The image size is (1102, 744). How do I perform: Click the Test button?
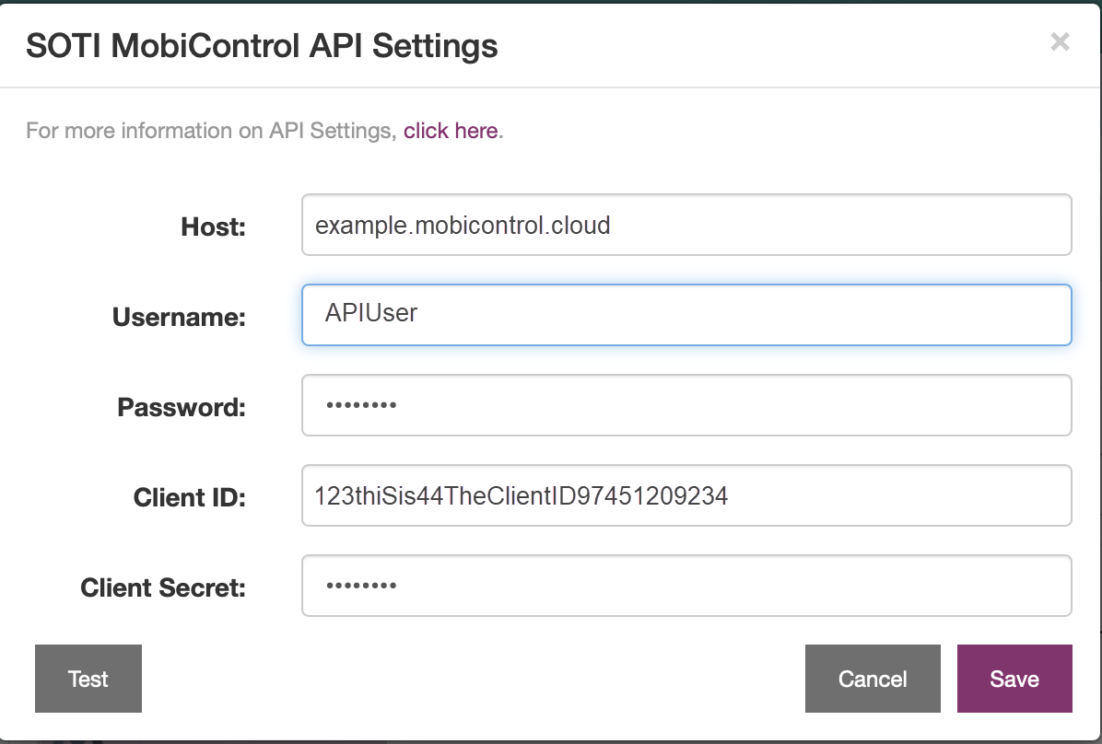tap(88, 679)
